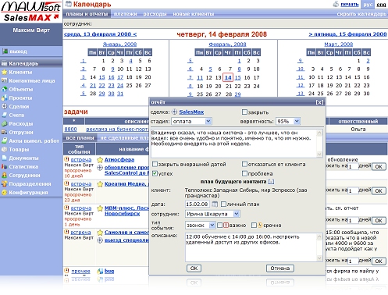
Task: Click the report text area scrollbar
Action: 319,144
